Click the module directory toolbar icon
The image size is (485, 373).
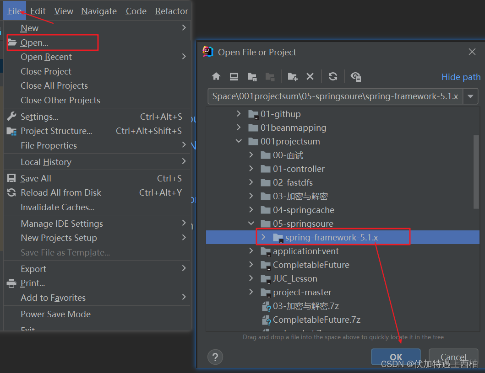tap(270, 77)
